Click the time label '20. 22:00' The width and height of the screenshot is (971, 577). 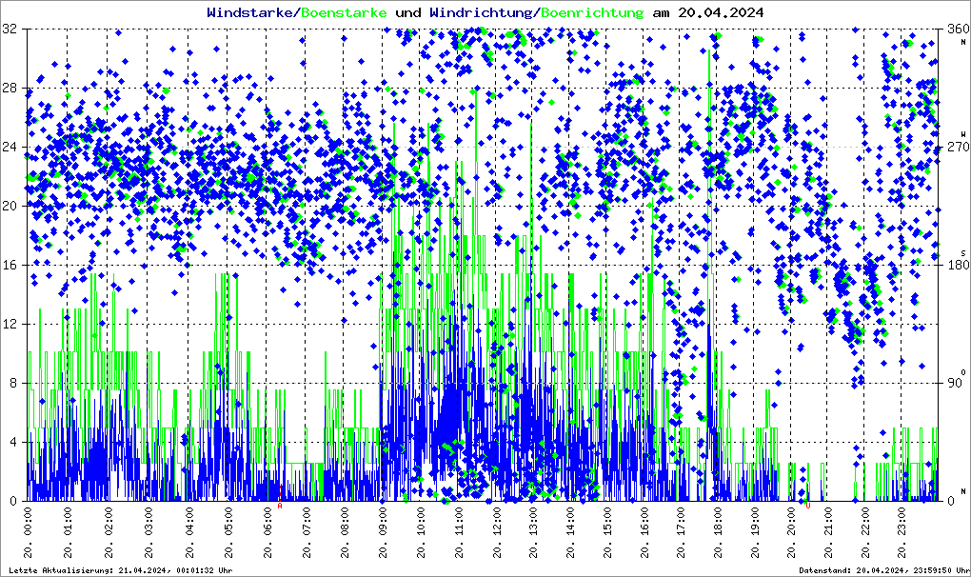(865, 532)
